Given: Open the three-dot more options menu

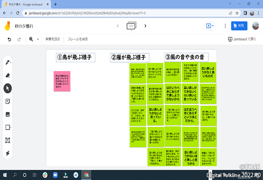Looking at the screenshot, I should pos(225,26).
